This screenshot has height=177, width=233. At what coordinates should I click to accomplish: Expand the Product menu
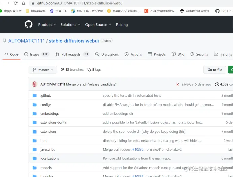[x=47, y=25]
